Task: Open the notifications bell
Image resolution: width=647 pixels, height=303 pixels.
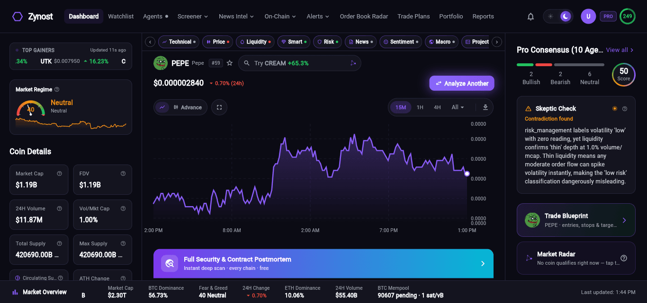Action: click(x=531, y=17)
